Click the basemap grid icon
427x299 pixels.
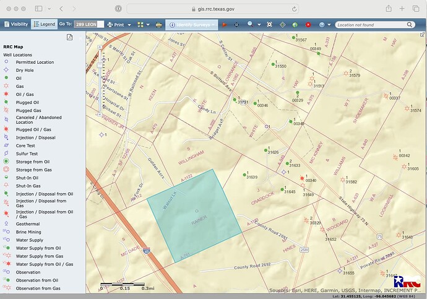point(140,25)
